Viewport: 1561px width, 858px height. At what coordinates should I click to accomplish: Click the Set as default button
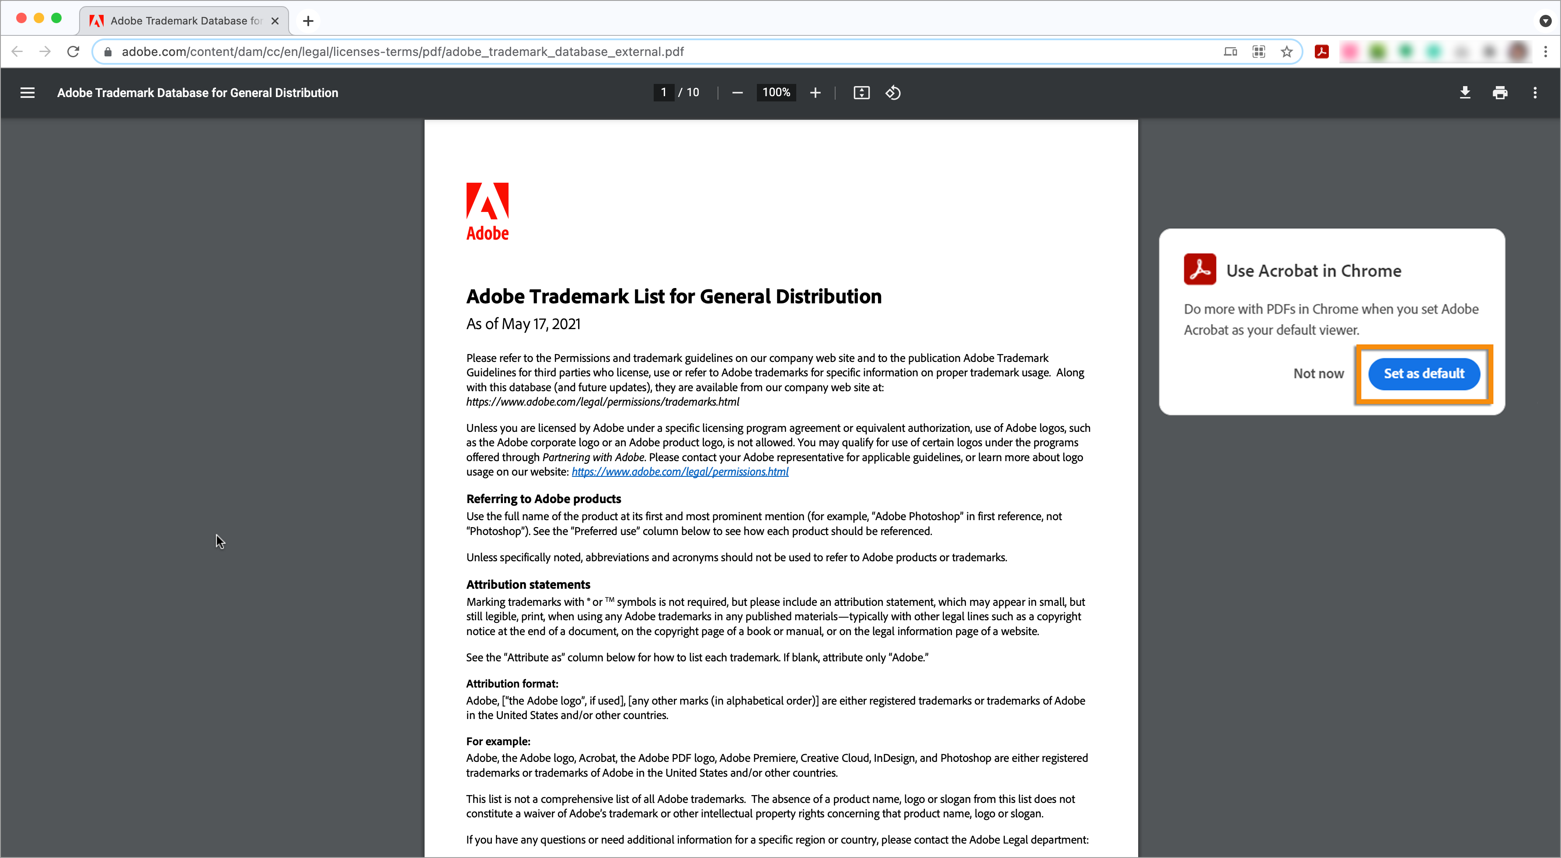(1423, 374)
